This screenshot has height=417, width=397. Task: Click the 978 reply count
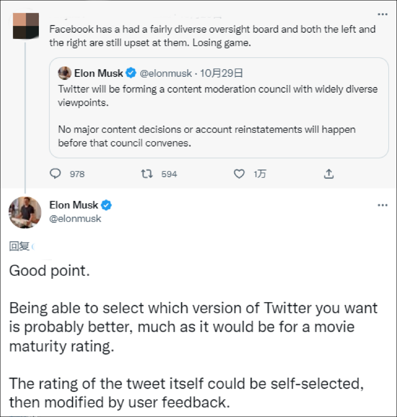77,174
